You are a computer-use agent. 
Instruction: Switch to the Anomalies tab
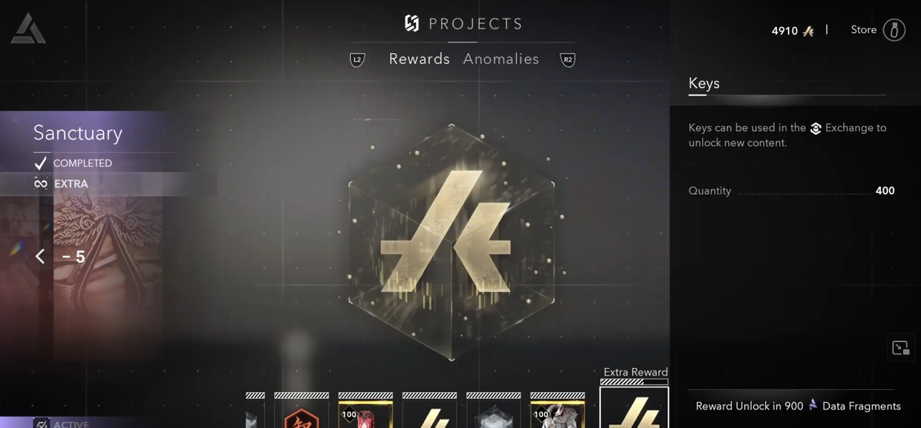pyautogui.click(x=501, y=59)
